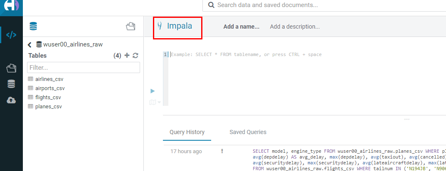446x171 pixels.
Task: Click the table icon beside flights_csv
Action: point(30,97)
